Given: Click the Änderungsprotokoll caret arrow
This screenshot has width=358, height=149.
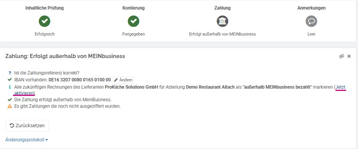Looking at the screenshot, I should [x=47, y=140].
